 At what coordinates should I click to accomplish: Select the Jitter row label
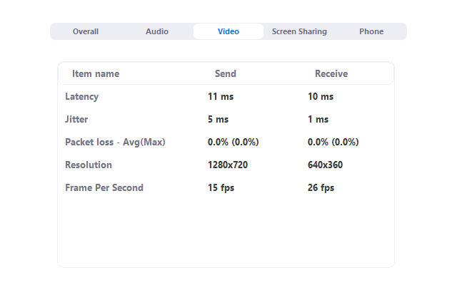[x=76, y=120]
